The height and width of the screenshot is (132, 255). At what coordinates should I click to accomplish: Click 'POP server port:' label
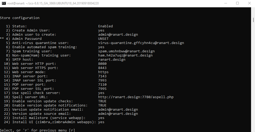(29, 85)
